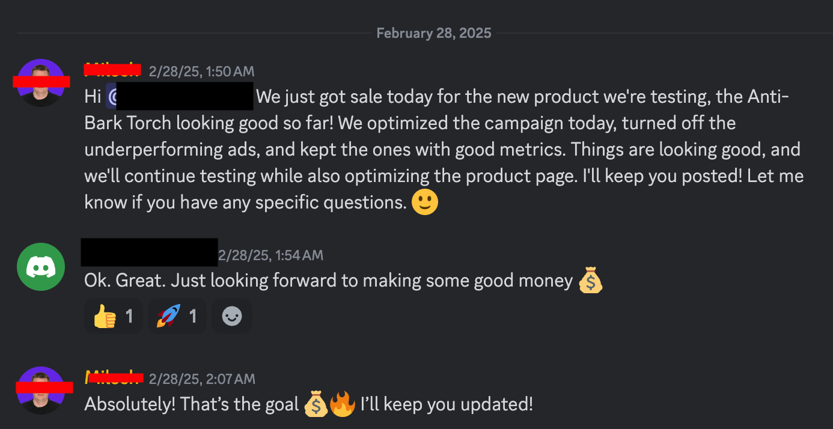Open username of the 2:07 AM author
Viewport: 833px width, 429px height.
[x=114, y=378]
